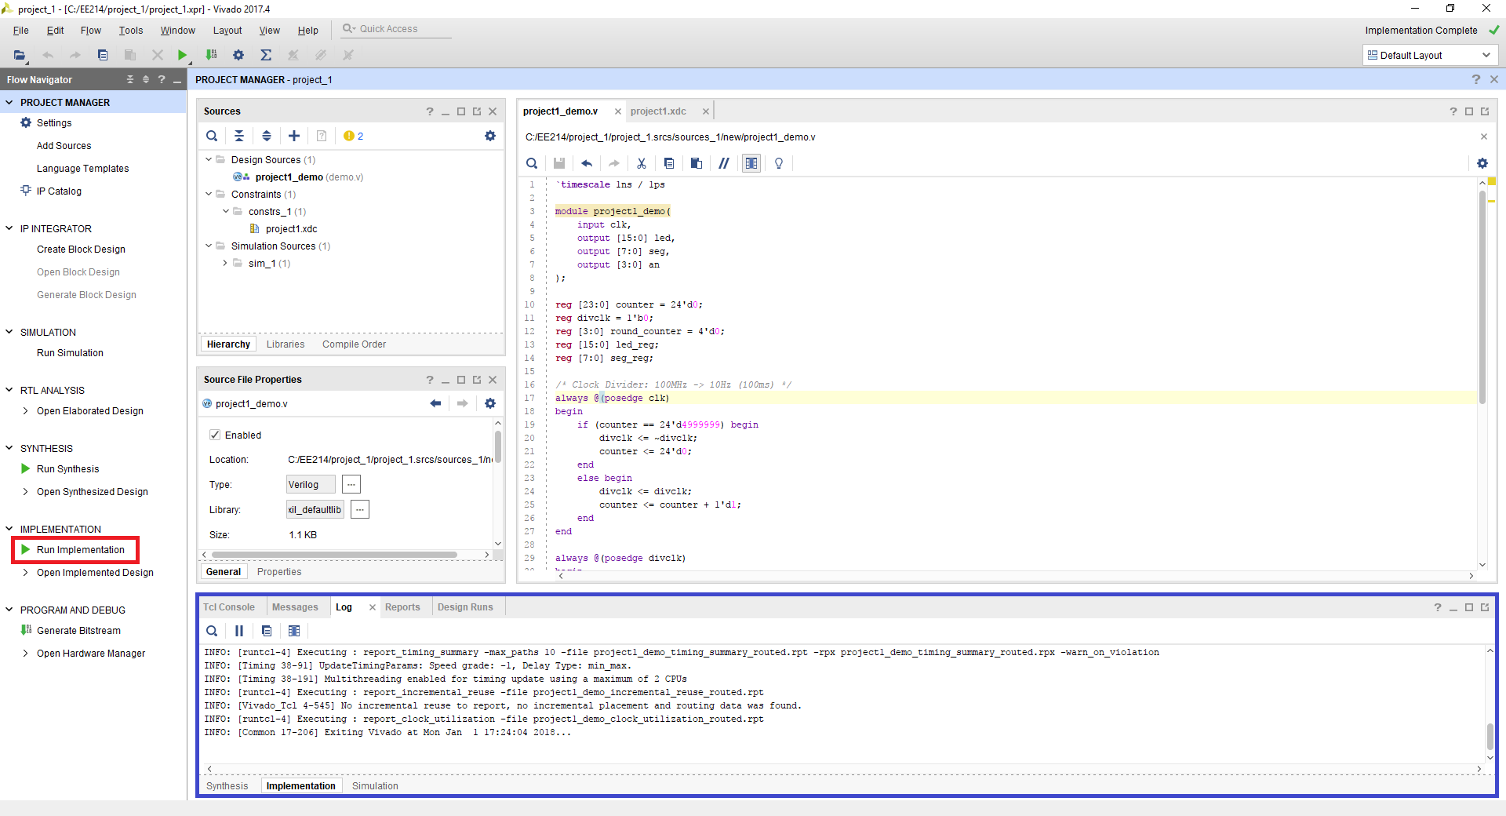Image resolution: width=1506 pixels, height=816 pixels.
Task: Expand the sim_1 simulation folder
Action: pyautogui.click(x=225, y=264)
